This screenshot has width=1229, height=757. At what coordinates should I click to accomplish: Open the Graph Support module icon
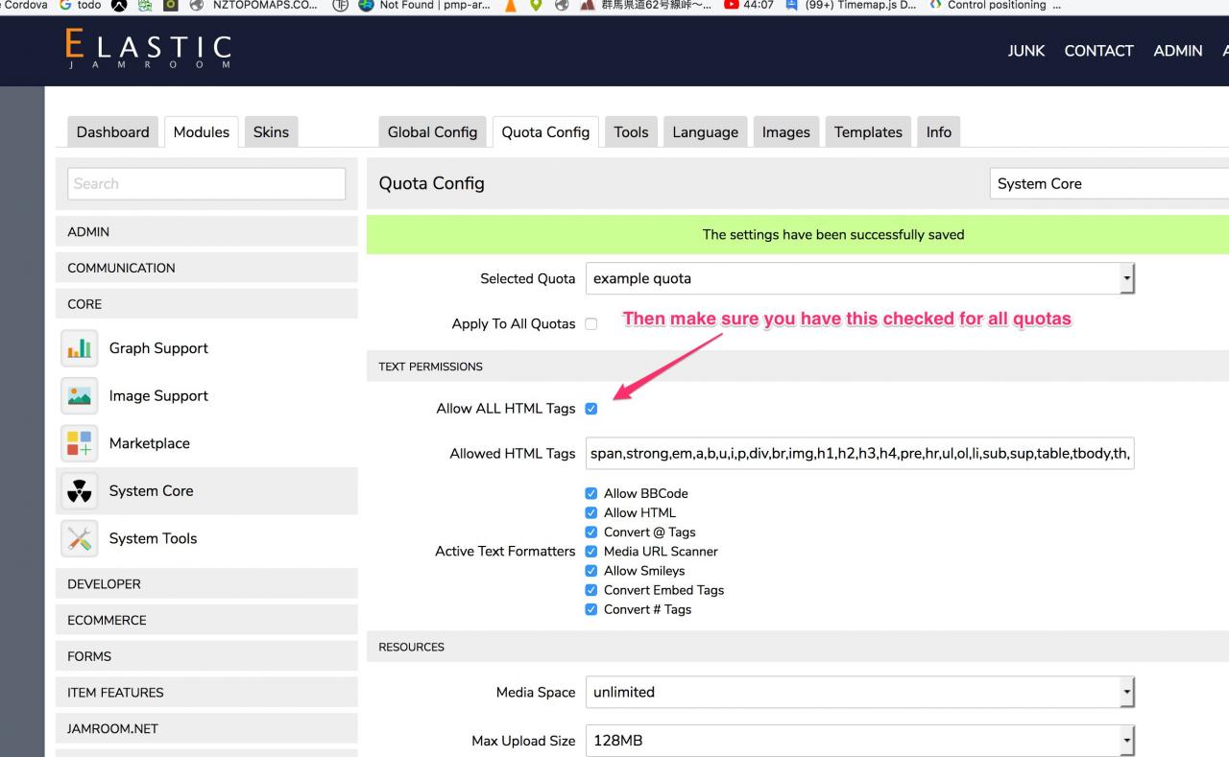79,348
